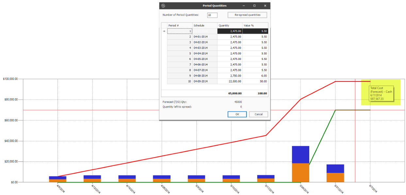406x195 pixels.
Task: Maximize the Period Quantities dialog
Action: click(x=254, y=6)
